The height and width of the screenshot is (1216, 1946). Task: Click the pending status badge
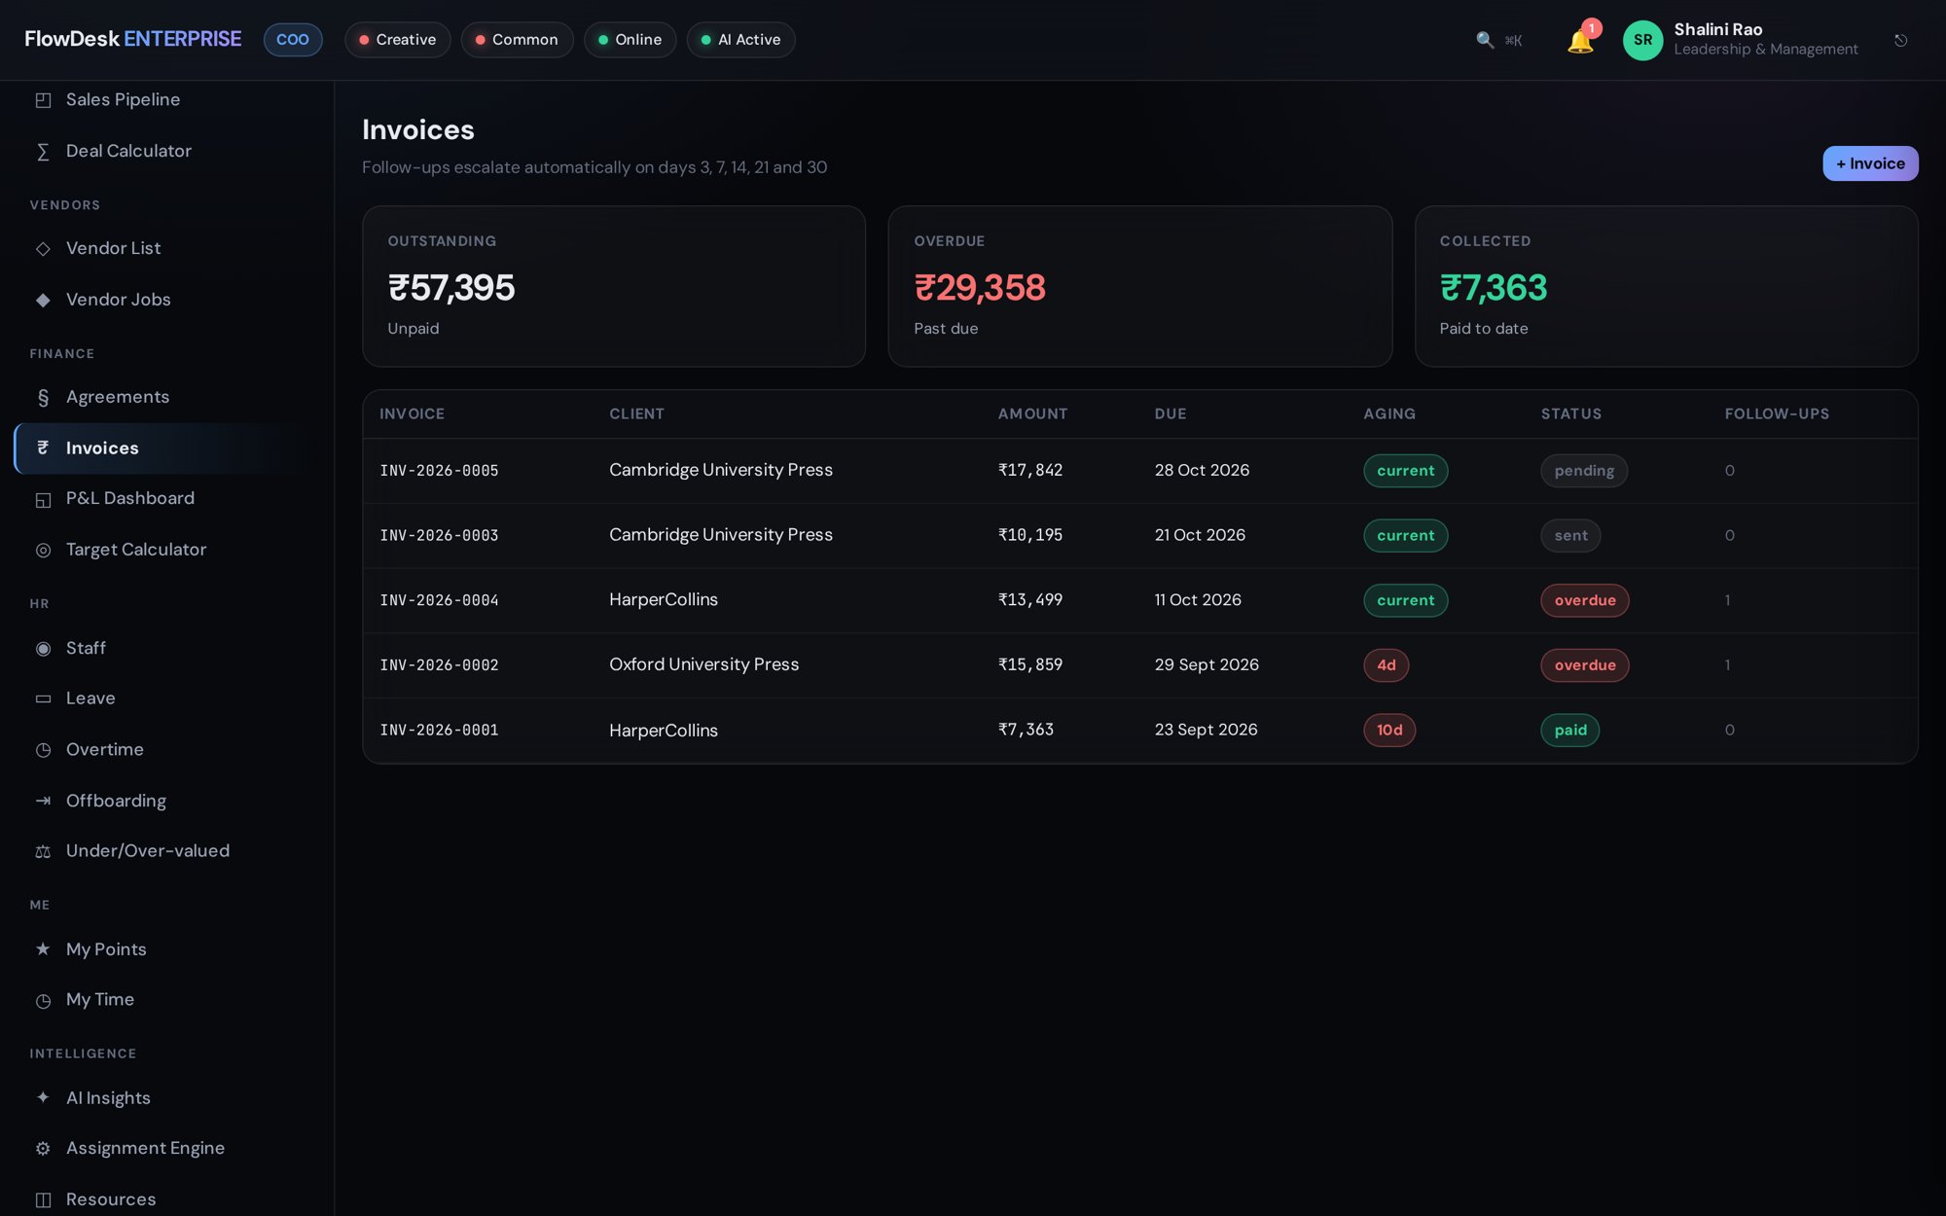point(1584,471)
